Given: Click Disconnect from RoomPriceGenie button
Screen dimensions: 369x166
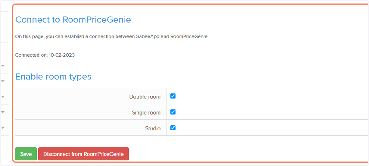Looking at the screenshot, I should [83, 154].
